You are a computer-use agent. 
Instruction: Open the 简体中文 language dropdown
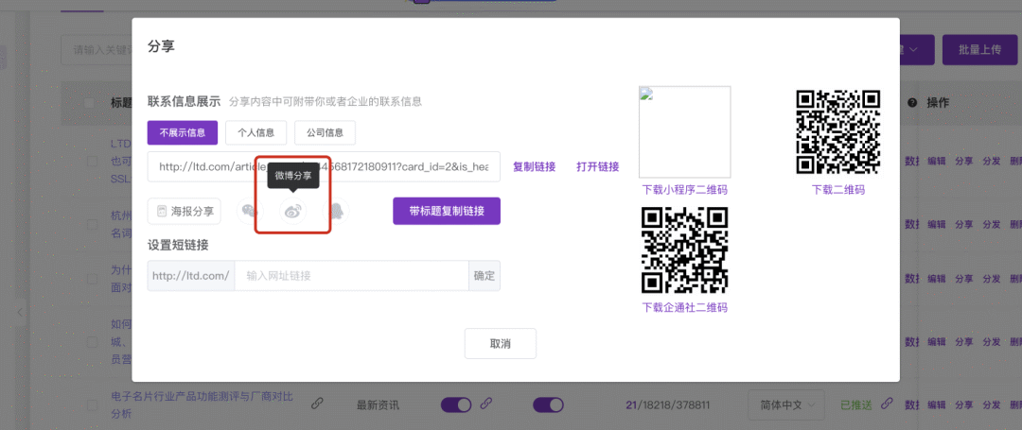click(x=785, y=404)
